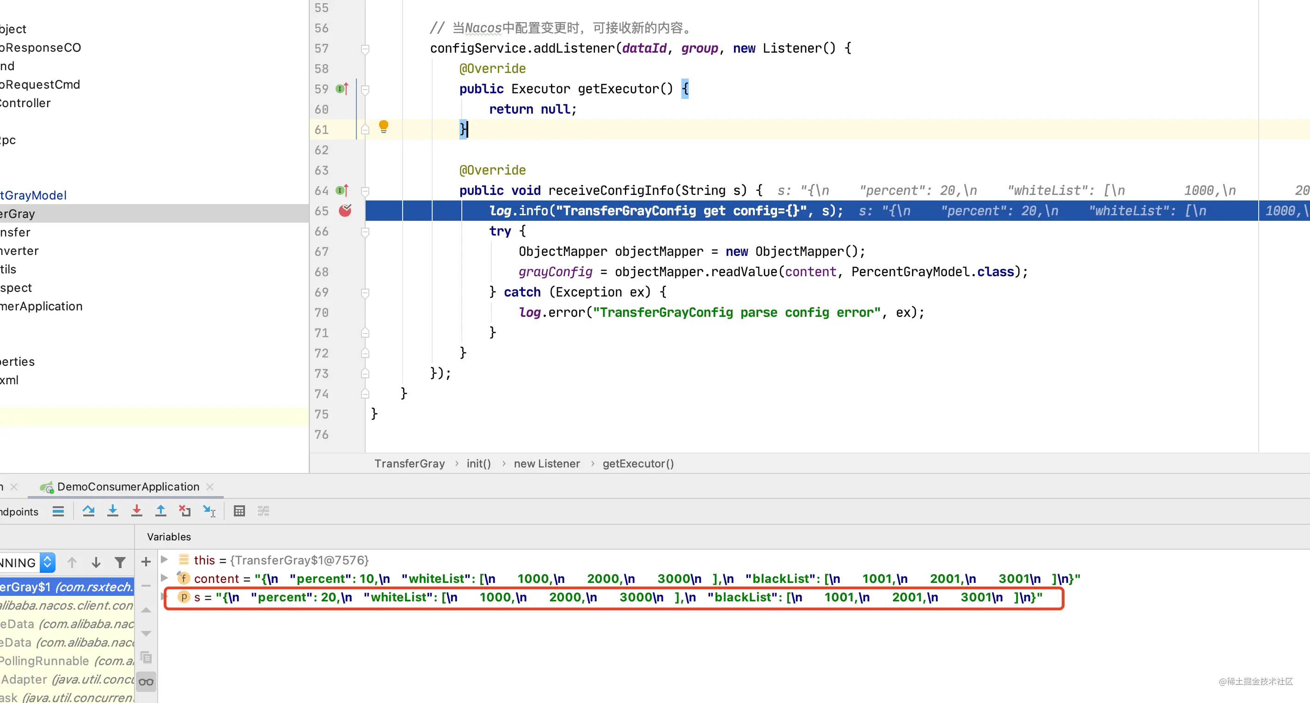
Task: Expand the 'this' variable node
Action: click(x=164, y=559)
